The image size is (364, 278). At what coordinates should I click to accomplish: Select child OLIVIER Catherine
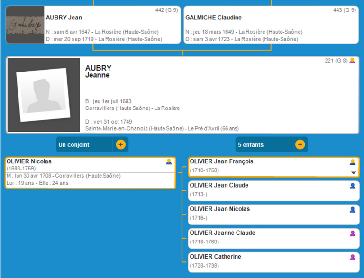pos(265,261)
